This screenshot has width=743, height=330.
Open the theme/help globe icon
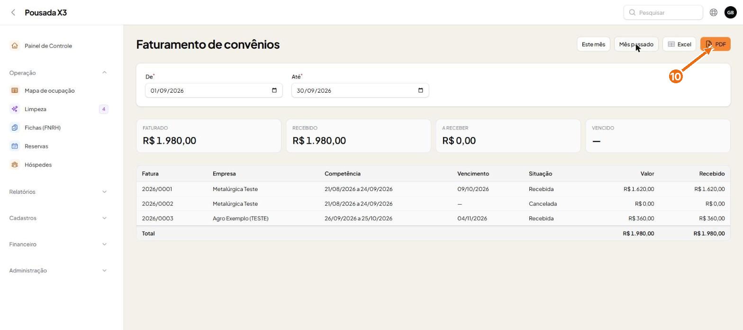coord(713,12)
